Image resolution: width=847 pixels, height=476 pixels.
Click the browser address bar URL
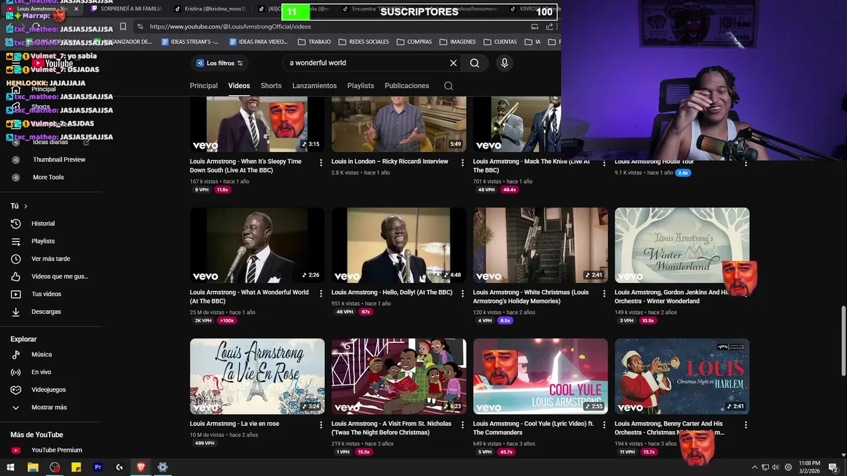coord(230,26)
